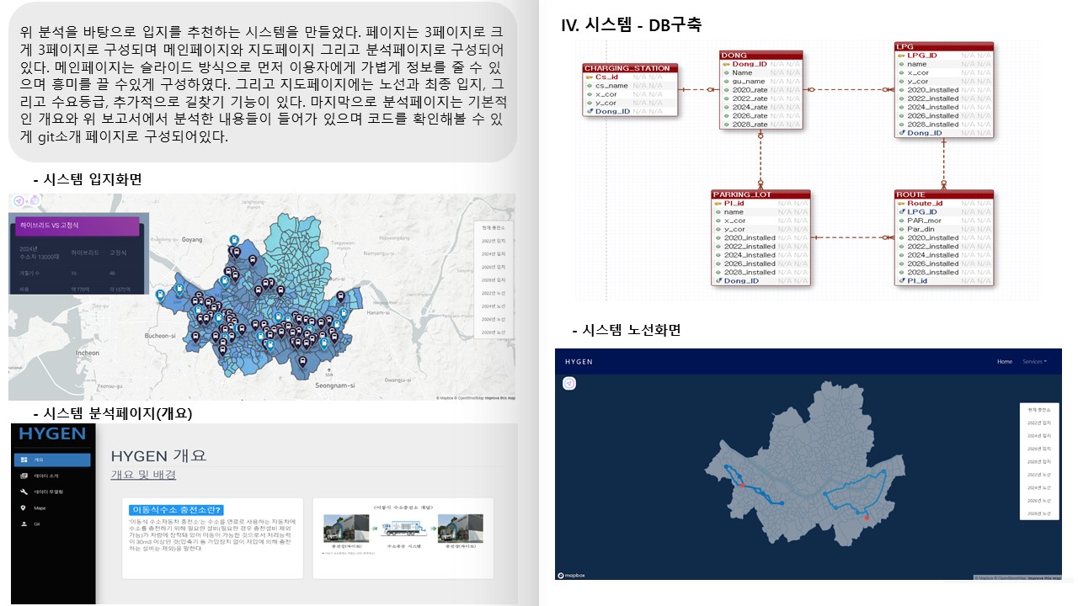Screen dimensions: 1078x606
Task: Toggle 2024년 노선 in the location map legend
Action: (x=494, y=306)
